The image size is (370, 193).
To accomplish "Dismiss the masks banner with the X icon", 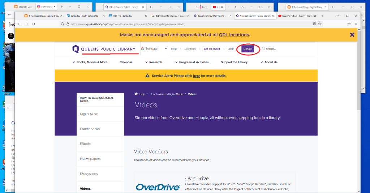I will tap(352, 35).
